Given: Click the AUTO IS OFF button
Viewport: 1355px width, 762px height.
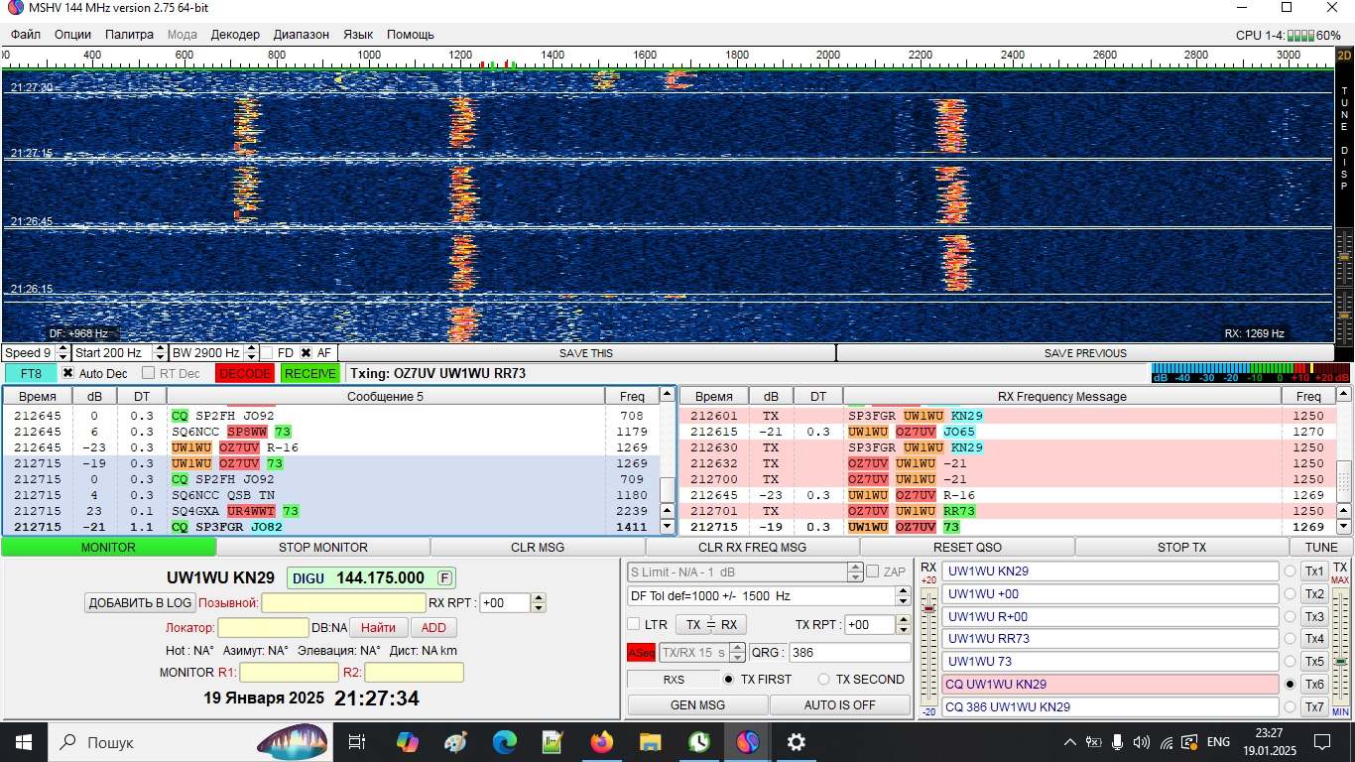Looking at the screenshot, I should (x=839, y=704).
